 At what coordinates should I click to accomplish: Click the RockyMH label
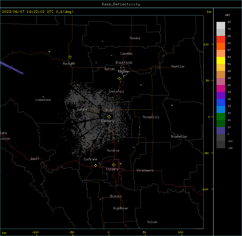[x=69, y=64]
